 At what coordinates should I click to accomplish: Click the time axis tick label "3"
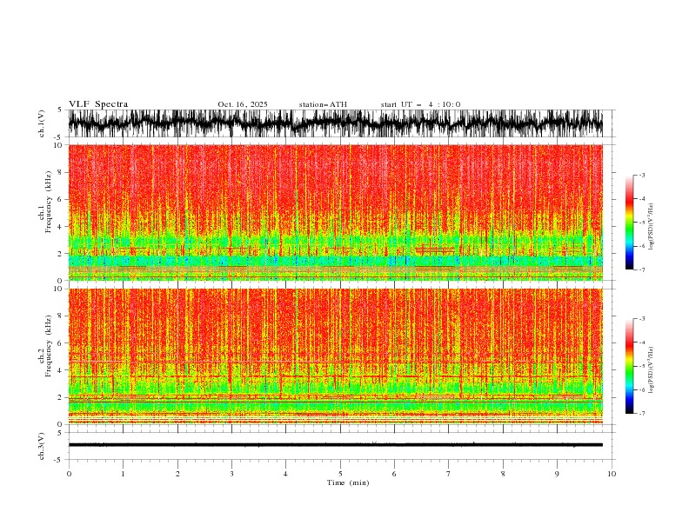[231, 474]
